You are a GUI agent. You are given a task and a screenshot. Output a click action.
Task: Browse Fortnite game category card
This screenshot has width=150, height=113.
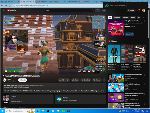pyautogui.click(x=28, y=99)
